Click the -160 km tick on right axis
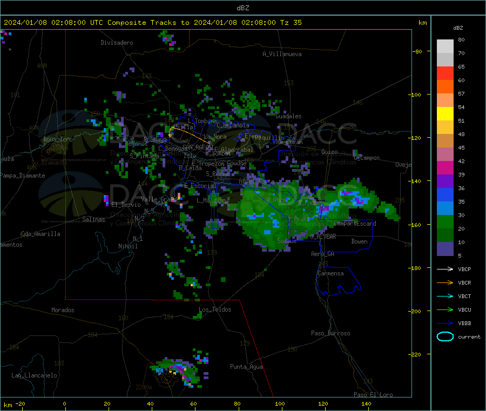 [416, 225]
